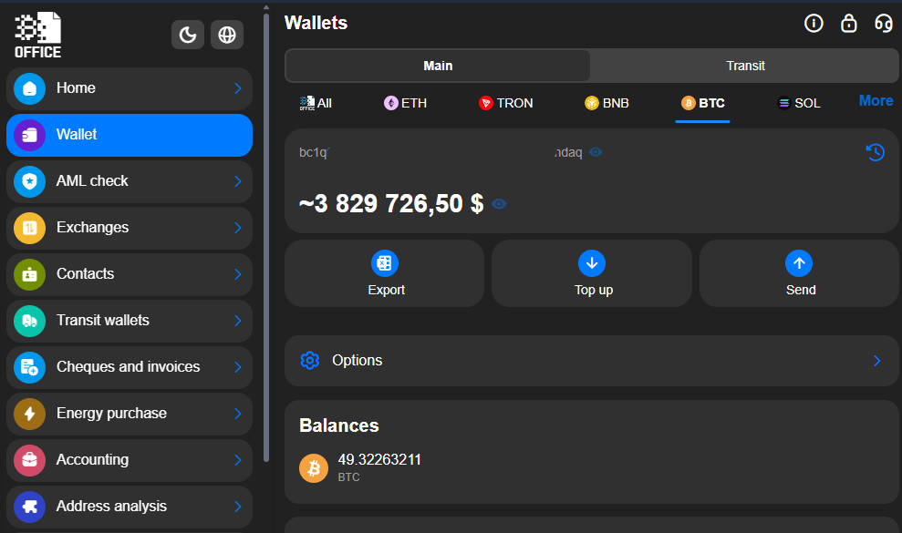This screenshot has width=902, height=533.
Task: Click the OFFICE logo
Action: coord(38,35)
